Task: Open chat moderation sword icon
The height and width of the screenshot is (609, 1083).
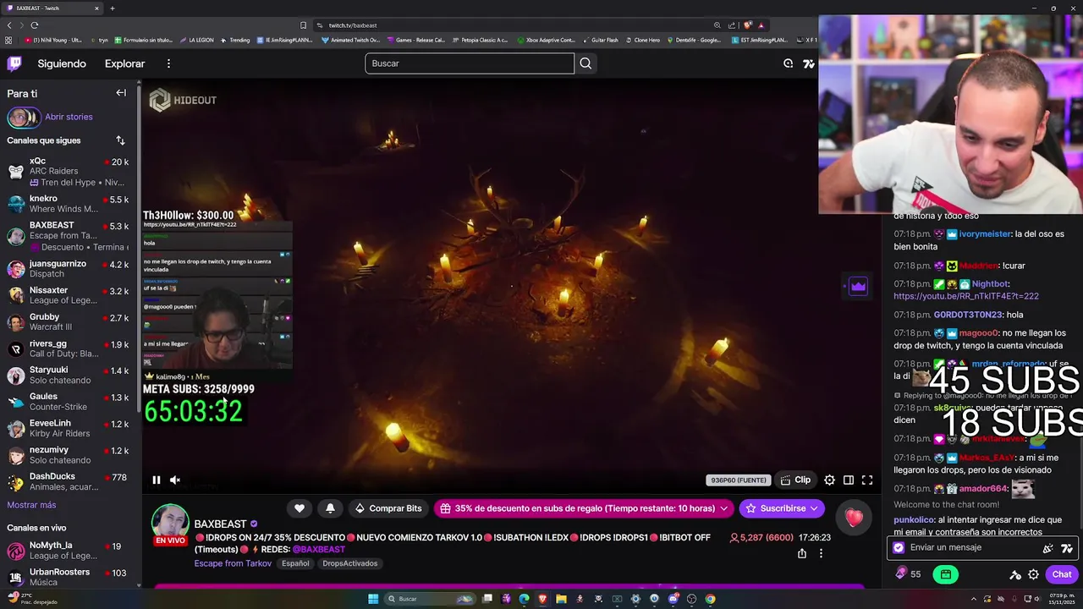Action: point(1015,574)
